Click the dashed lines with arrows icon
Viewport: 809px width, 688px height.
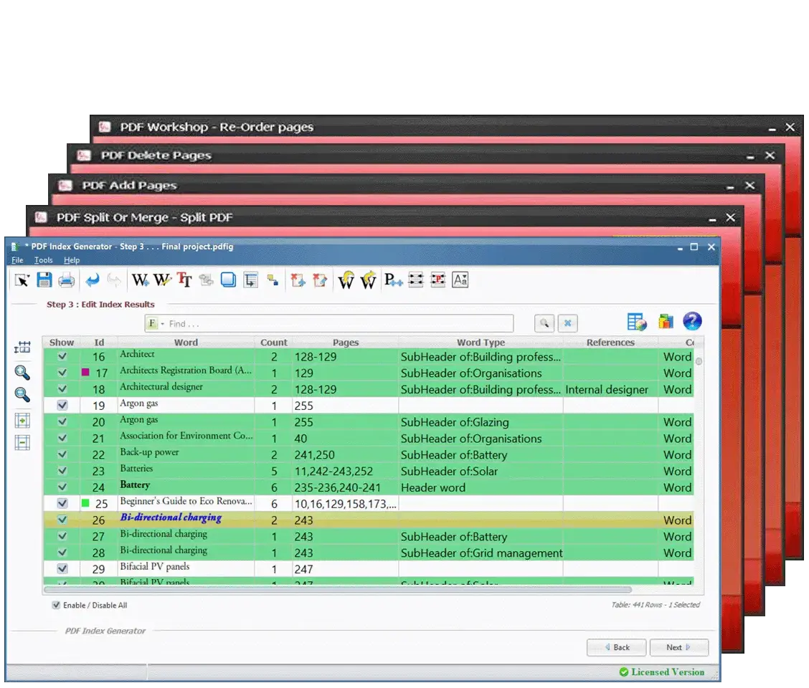[x=416, y=280]
